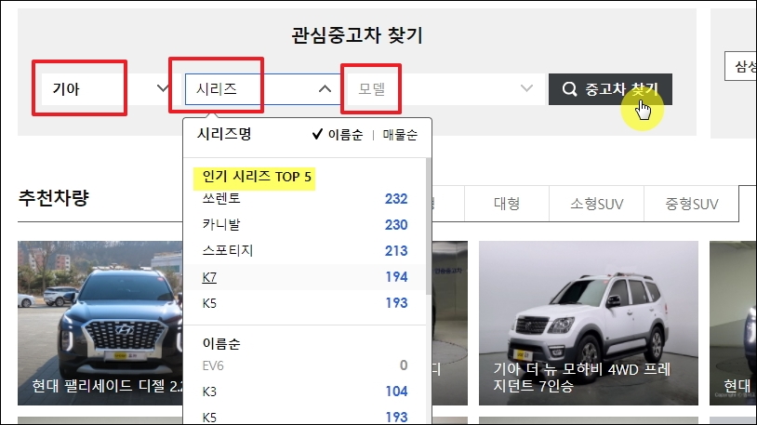Click the 213 count beside 스포티지

396,251
